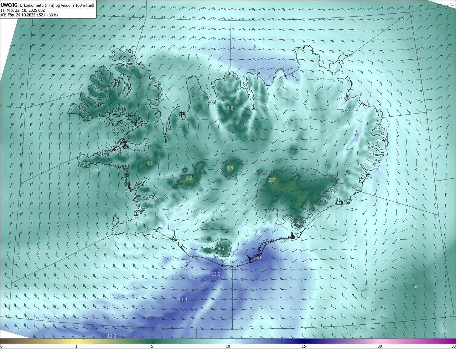Click the 30 tick on the color scale
456x349 pixels.
380,346
